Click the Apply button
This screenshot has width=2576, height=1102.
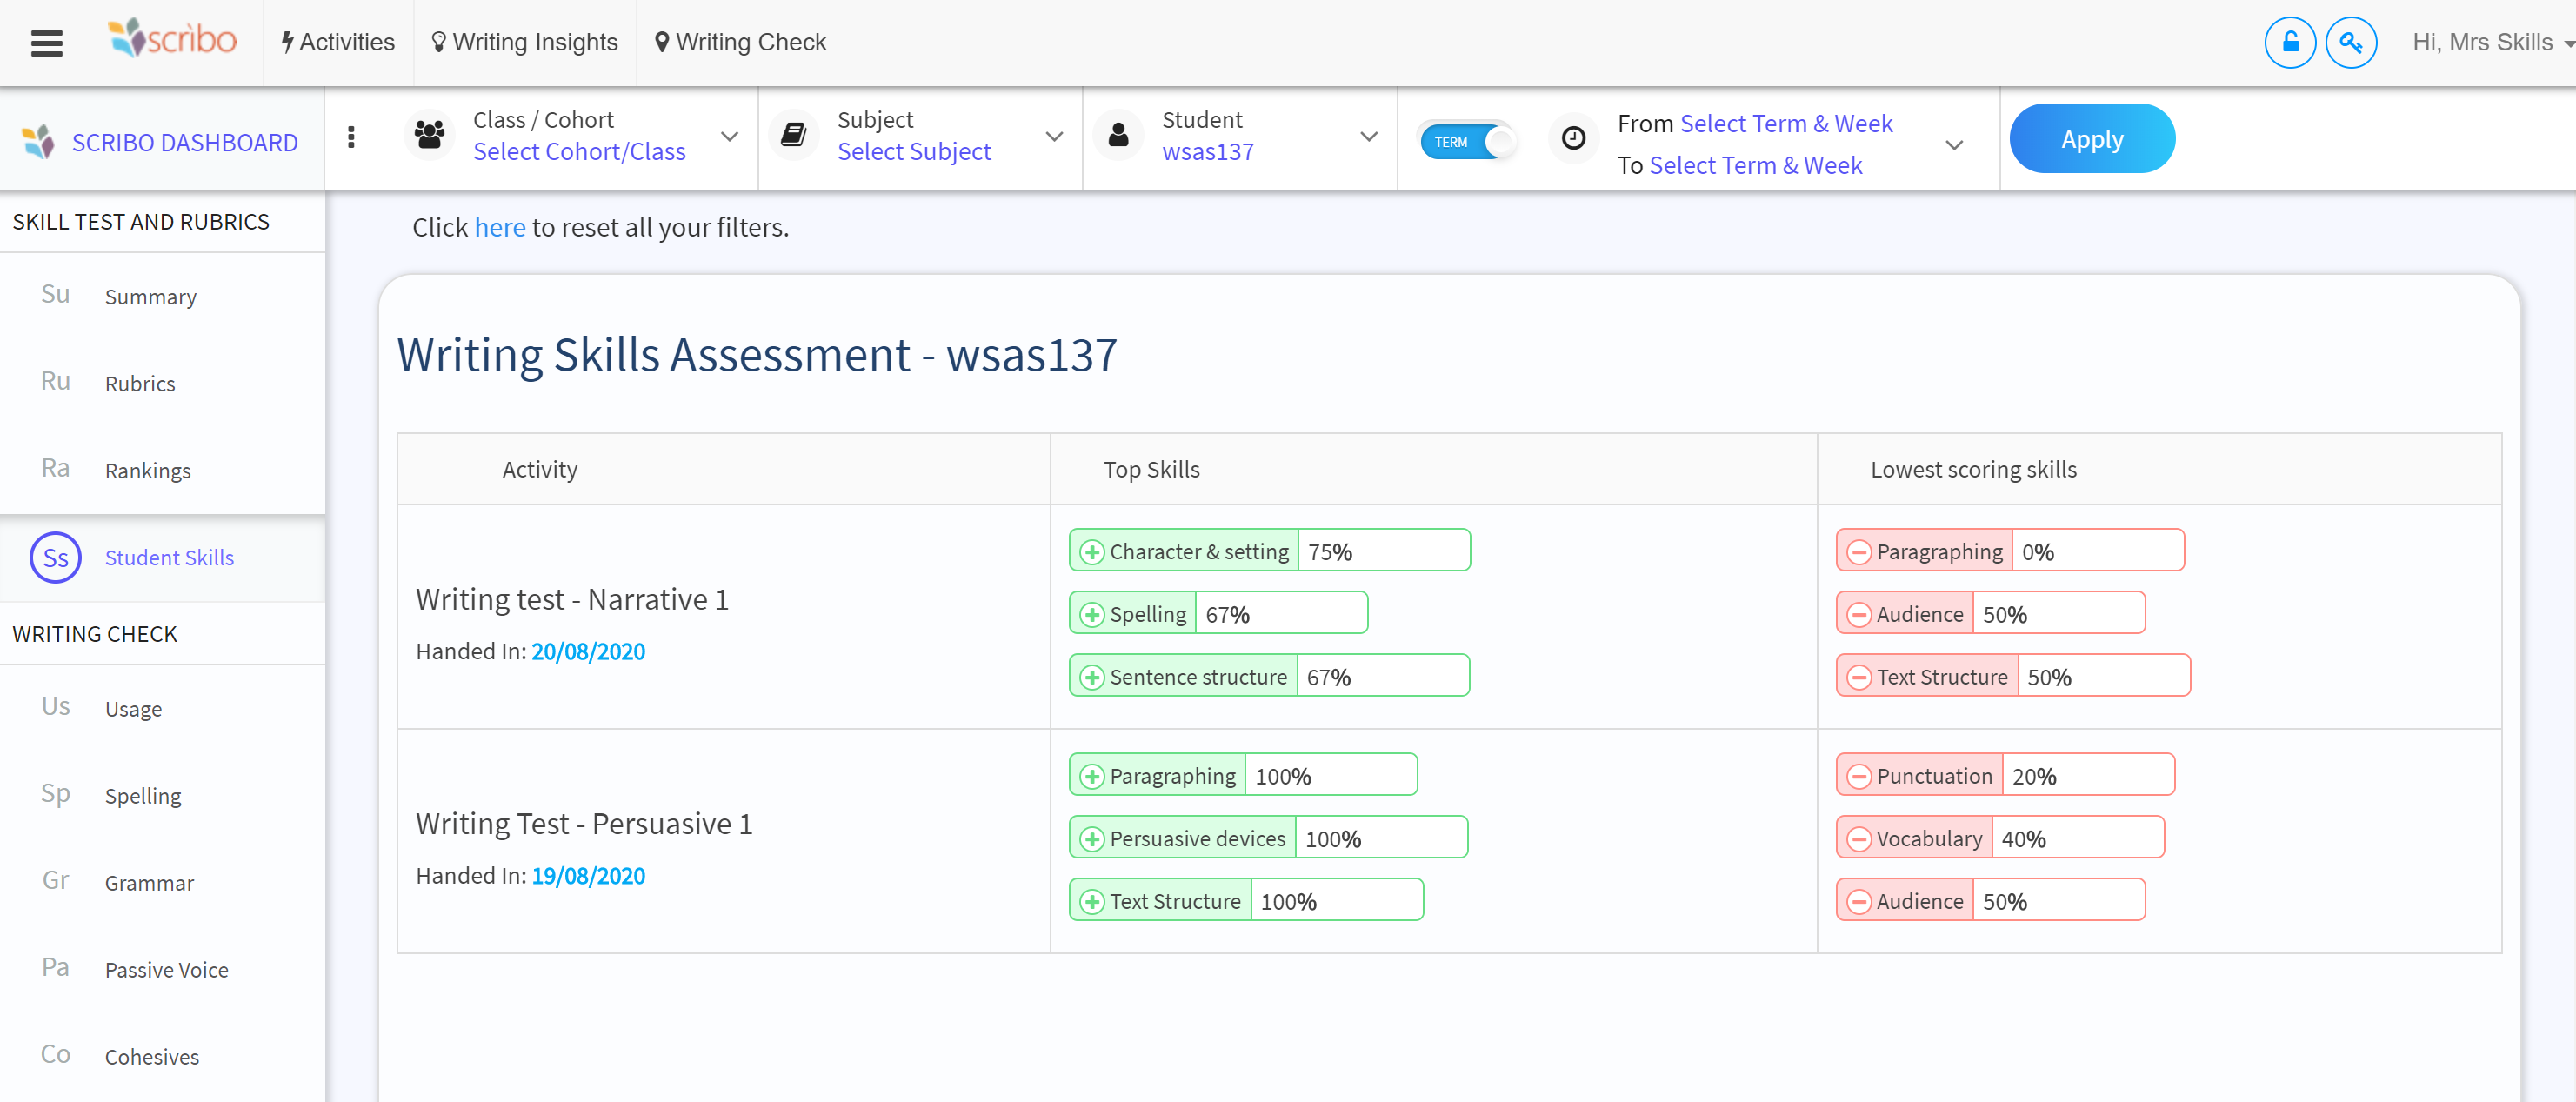2091,138
